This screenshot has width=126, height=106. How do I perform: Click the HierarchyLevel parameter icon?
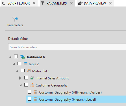point(36,99)
